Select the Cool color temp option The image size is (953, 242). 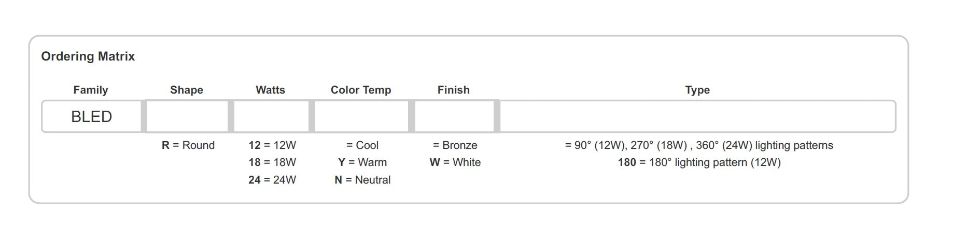362,145
